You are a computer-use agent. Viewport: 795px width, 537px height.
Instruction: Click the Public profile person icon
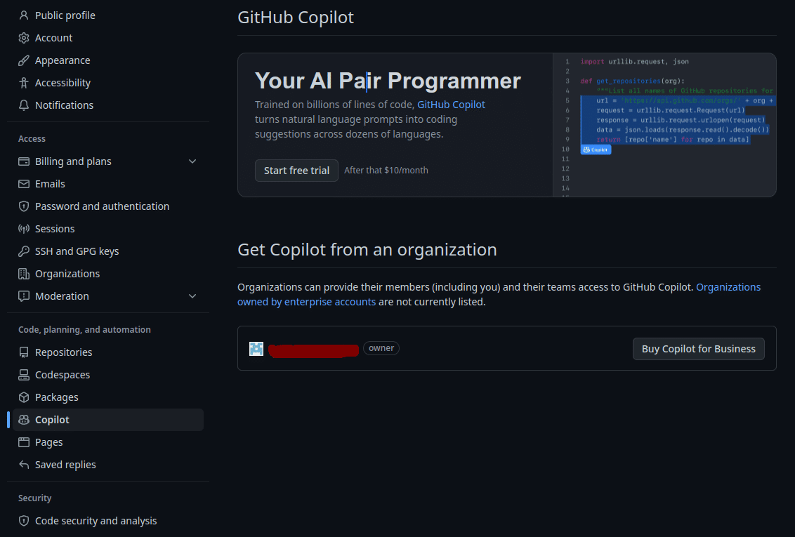[x=24, y=15]
